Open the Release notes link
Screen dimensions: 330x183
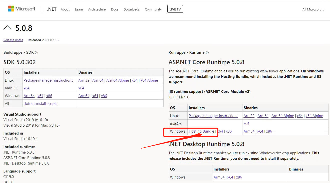click(13, 40)
